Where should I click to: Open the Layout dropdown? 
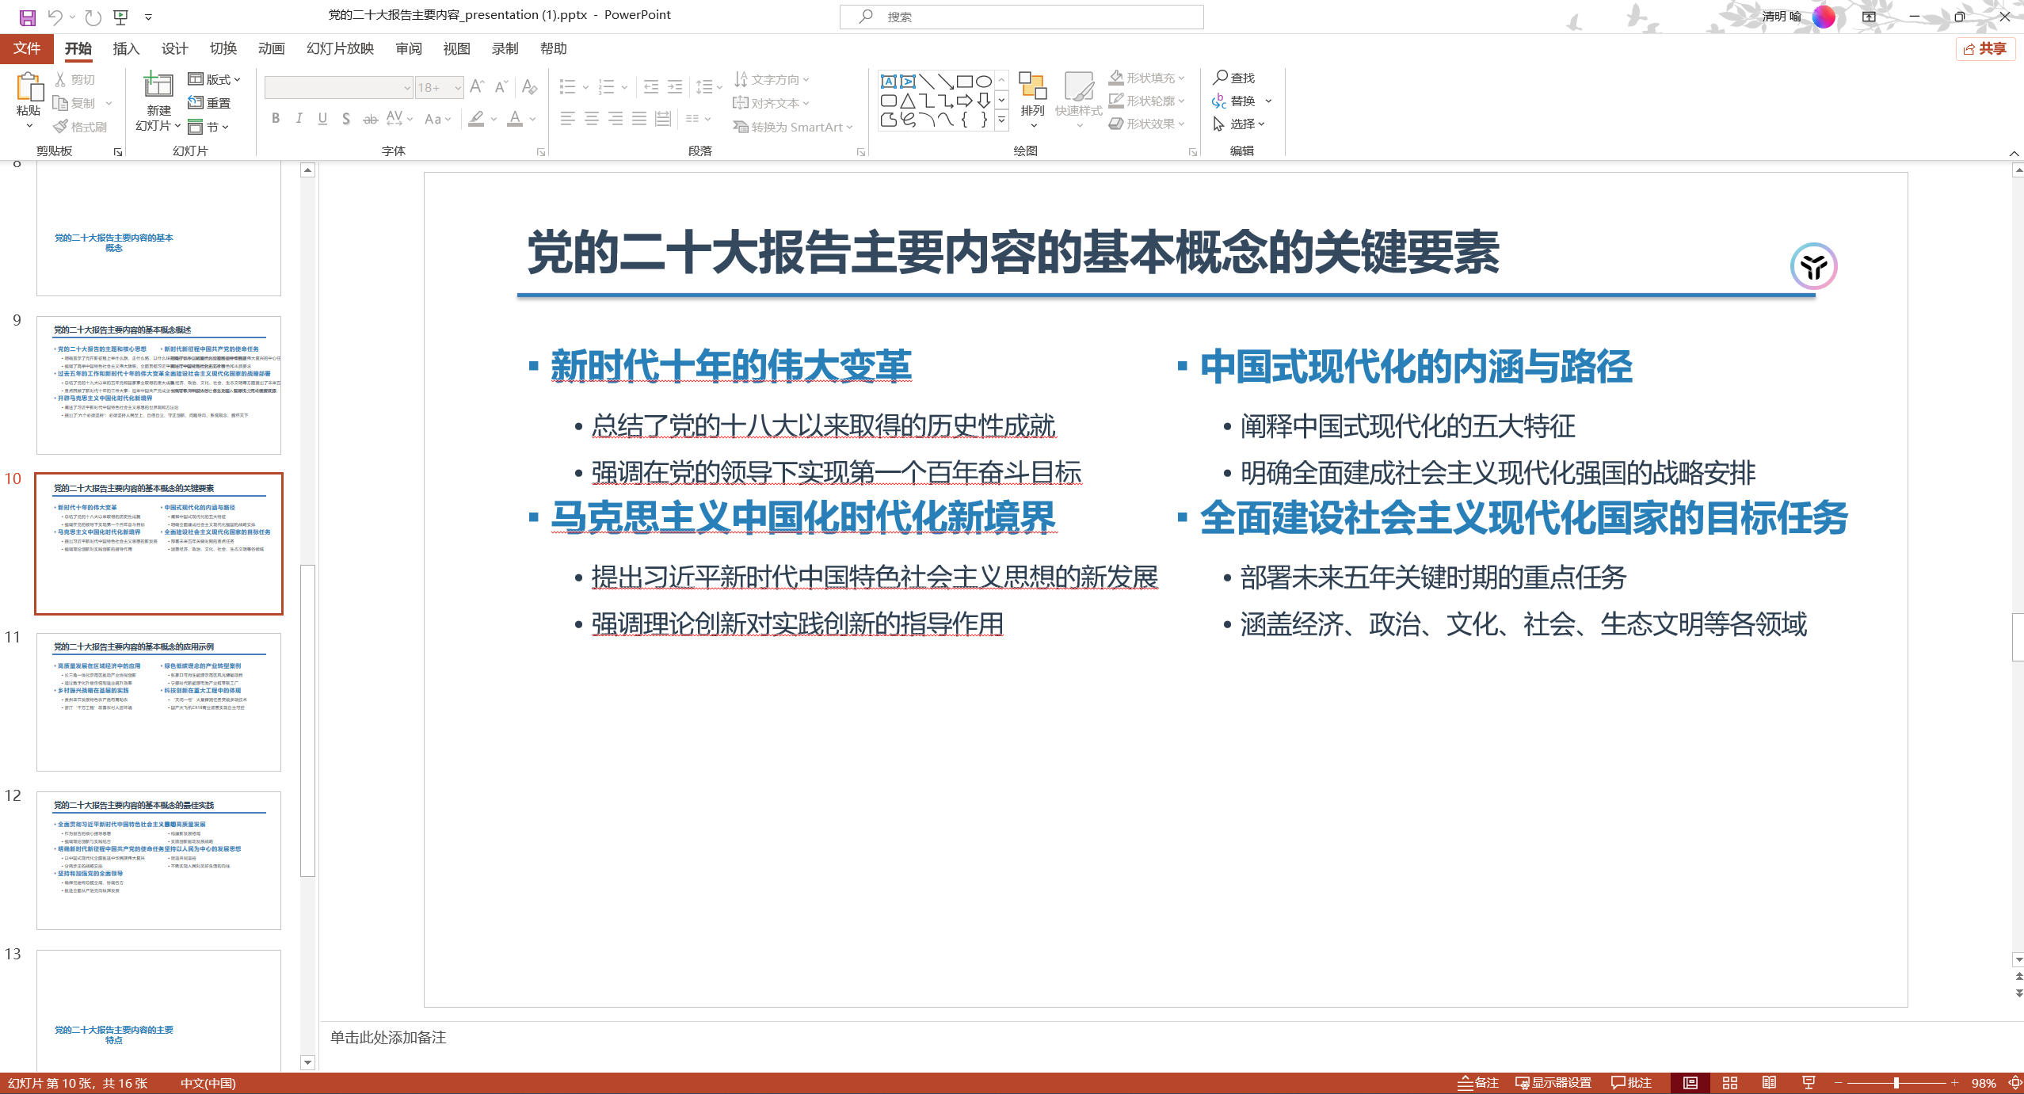pyautogui.click(x=214, y=79)
